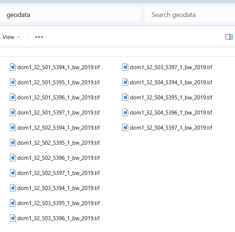Screen dimensions: 235x232
Task: Select file dom1_32_503_5395_1_bw_2019.tif
Action: point(58,203)
